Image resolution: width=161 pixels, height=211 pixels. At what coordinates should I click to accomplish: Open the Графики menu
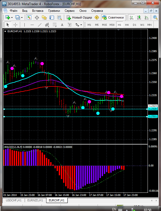(x=54, y=11)
